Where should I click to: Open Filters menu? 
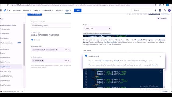tap(37, 11)
